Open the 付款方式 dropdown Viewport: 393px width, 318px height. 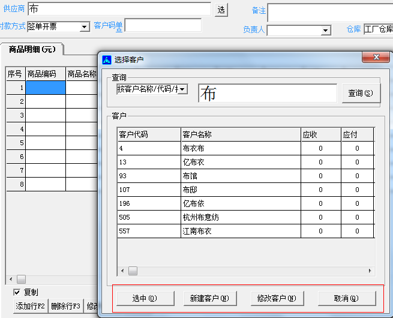pyautogui.click(x=85, y=26)
